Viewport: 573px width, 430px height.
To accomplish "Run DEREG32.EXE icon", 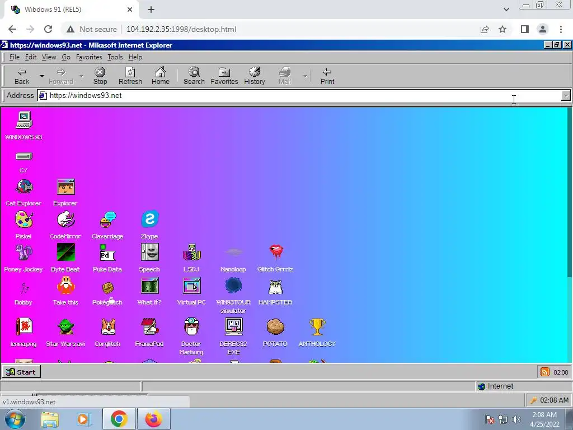I will (233, 326).
